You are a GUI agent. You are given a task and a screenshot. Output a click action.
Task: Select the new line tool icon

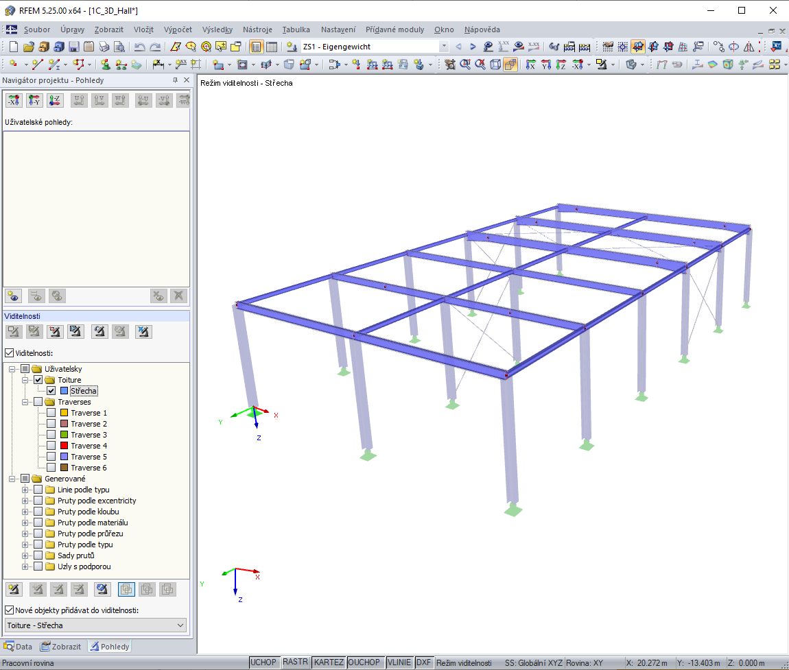click(x=37, y=64)
